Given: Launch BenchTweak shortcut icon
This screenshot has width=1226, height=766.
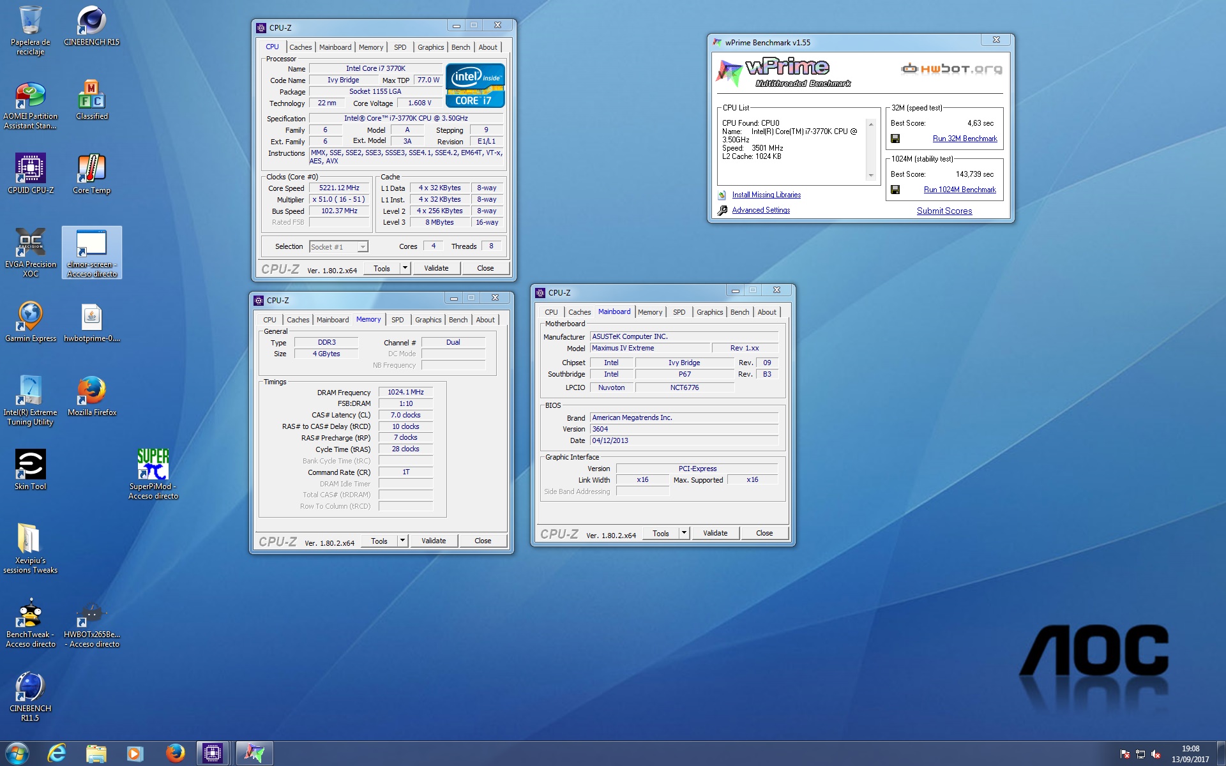Looking at the screenshot, I should click(x=30, y=622).
